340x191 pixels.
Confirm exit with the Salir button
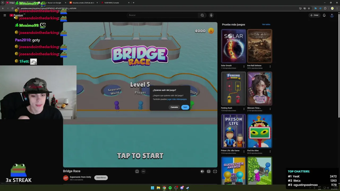click(185, 107)
